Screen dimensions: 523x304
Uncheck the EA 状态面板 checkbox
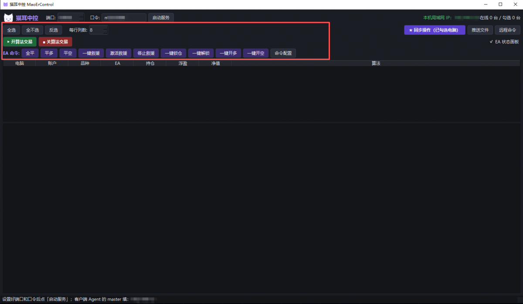(x=504, y=42)
